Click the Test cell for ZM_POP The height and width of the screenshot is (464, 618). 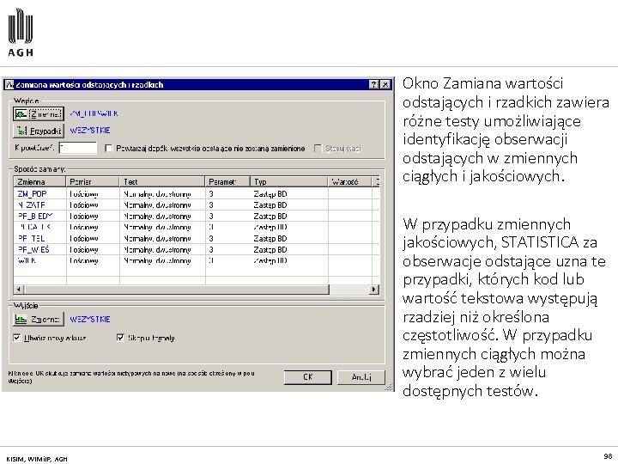click(162, 194)
